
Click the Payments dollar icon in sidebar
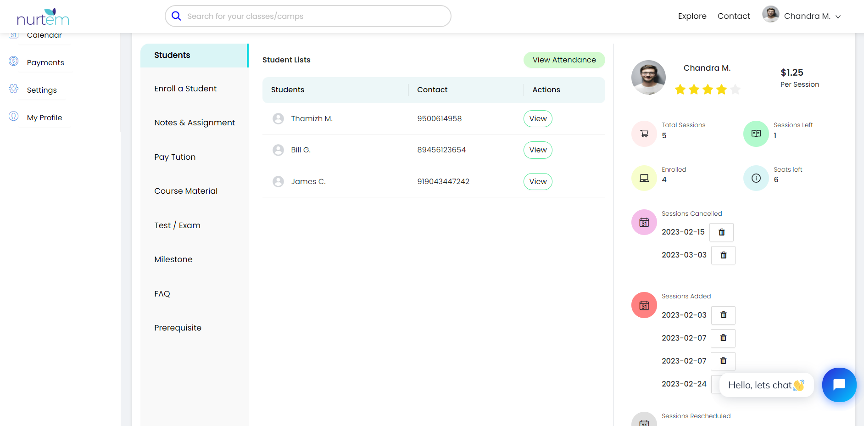coord(14,61)
